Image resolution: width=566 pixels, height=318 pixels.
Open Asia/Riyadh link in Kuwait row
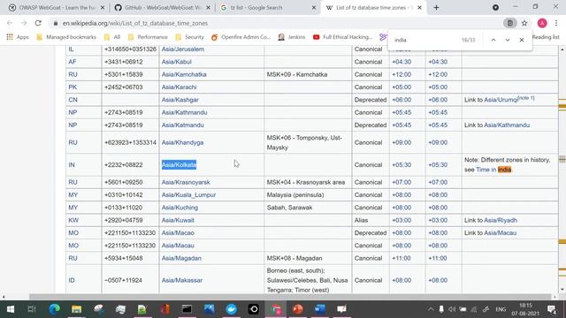coord(501,220)
